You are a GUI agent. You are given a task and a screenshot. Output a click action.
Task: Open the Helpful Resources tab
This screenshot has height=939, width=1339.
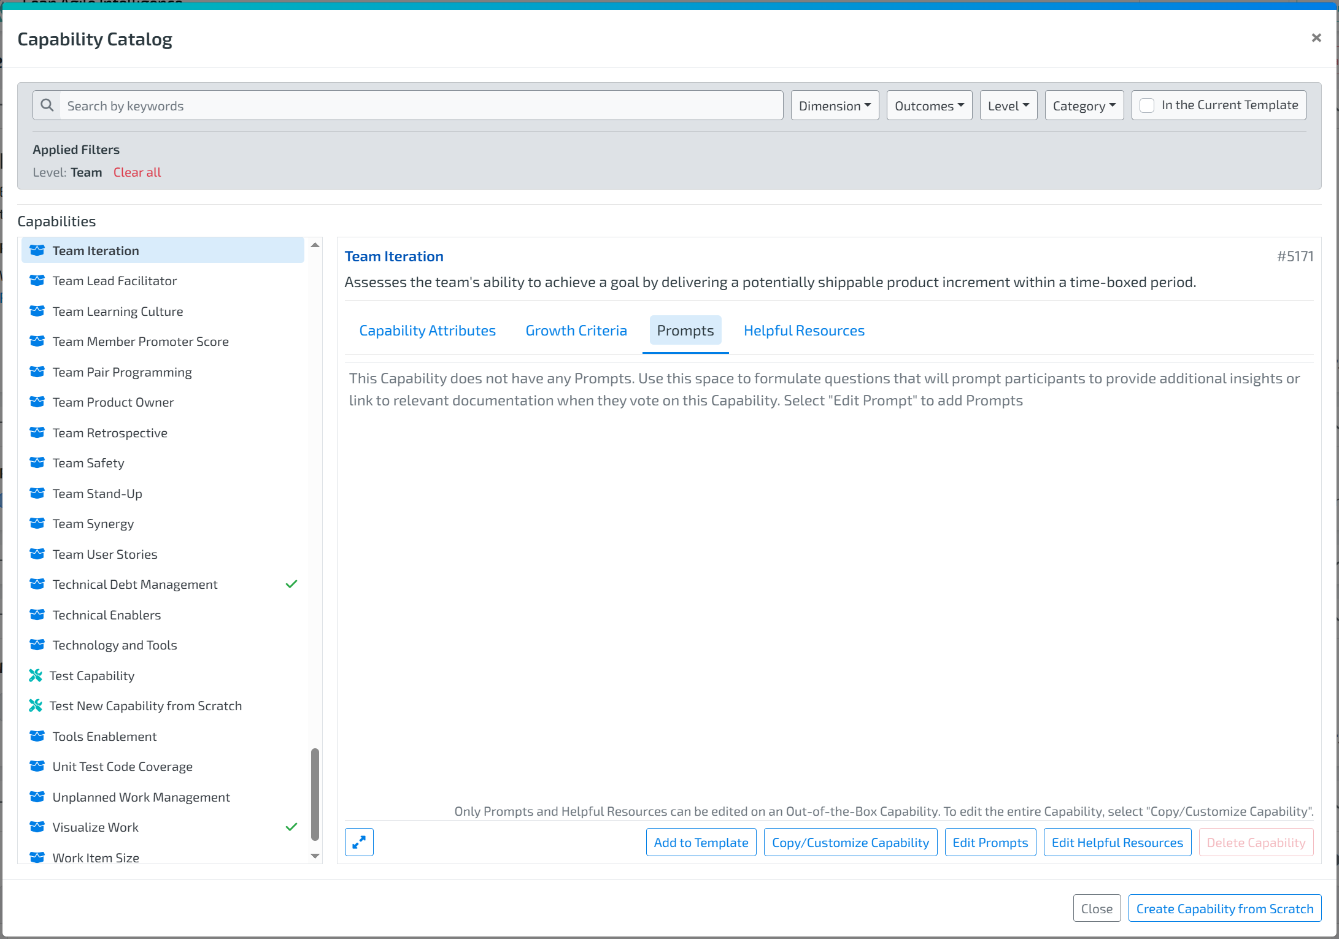[804, 331]
